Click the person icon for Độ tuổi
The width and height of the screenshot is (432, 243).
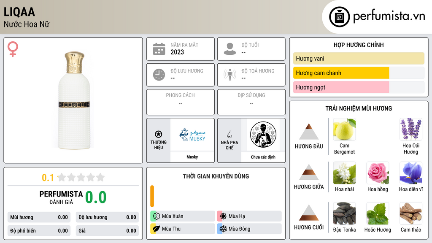(230, 49)
